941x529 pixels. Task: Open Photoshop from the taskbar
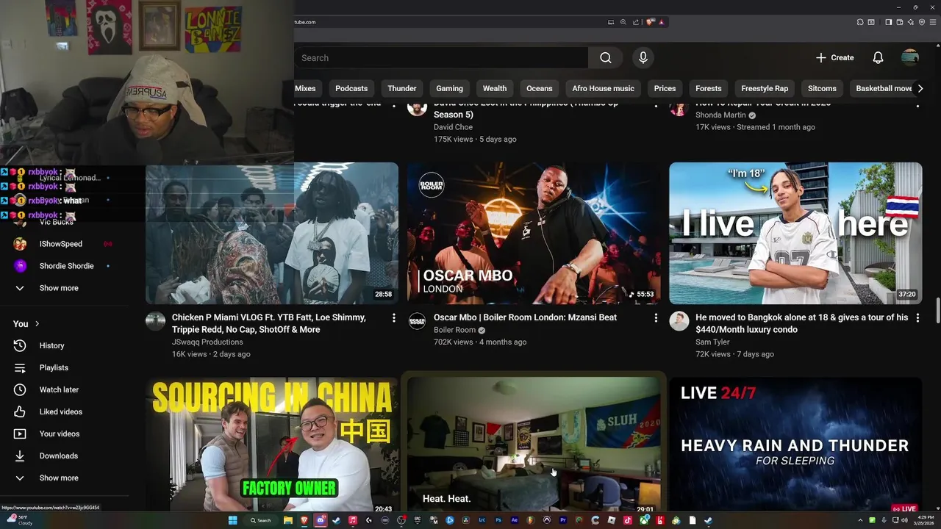tap(498, 520)
